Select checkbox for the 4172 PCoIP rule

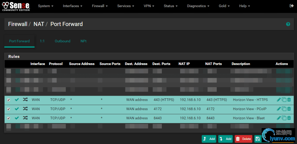click(8, 109)
